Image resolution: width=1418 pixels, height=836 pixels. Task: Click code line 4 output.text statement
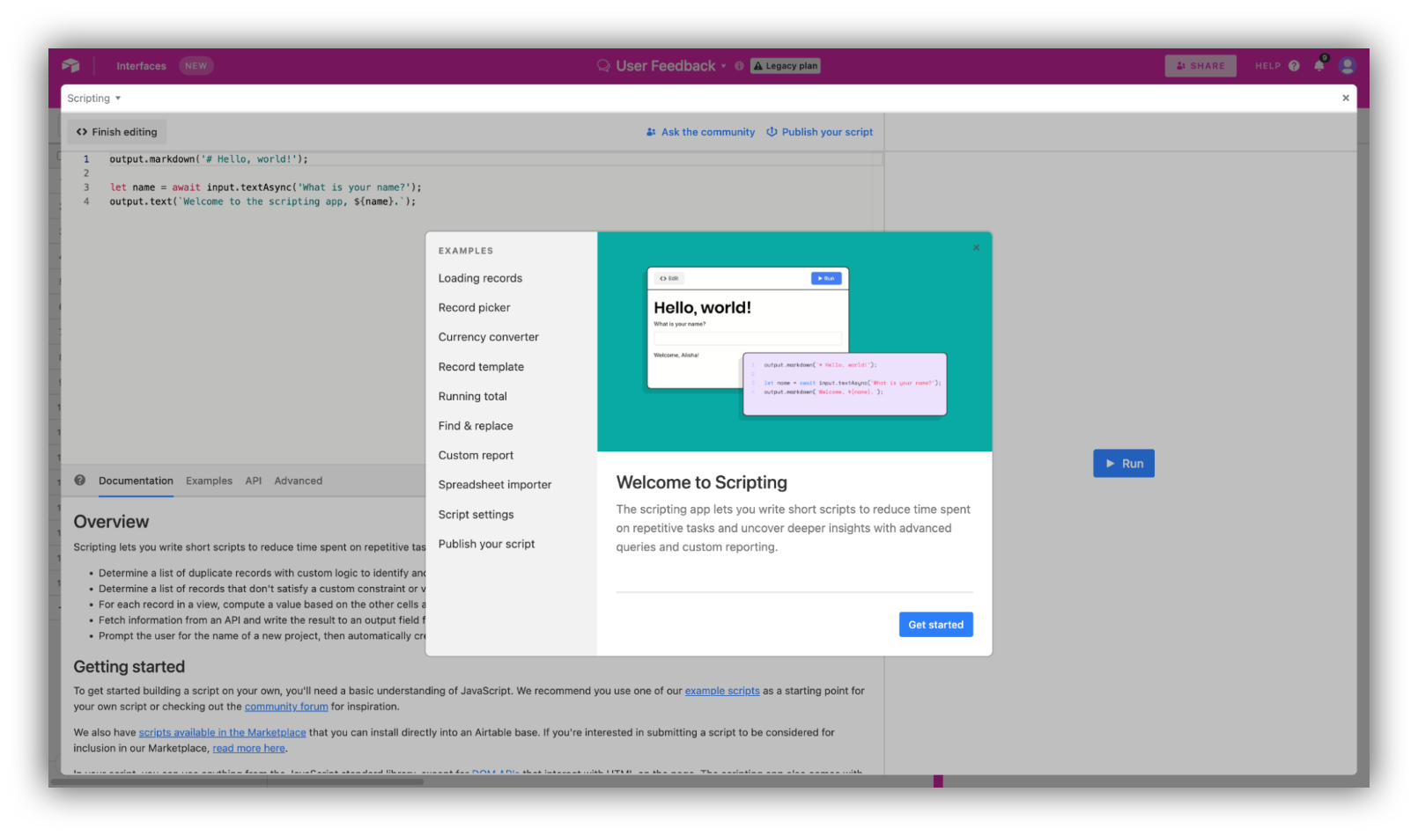tap(262, 202)
